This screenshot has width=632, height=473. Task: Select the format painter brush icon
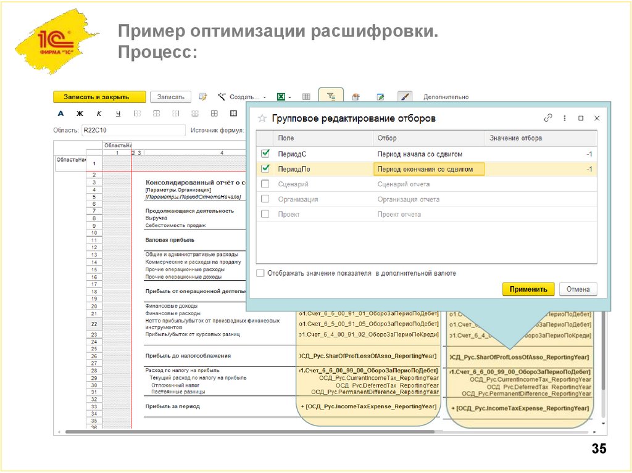404,96
